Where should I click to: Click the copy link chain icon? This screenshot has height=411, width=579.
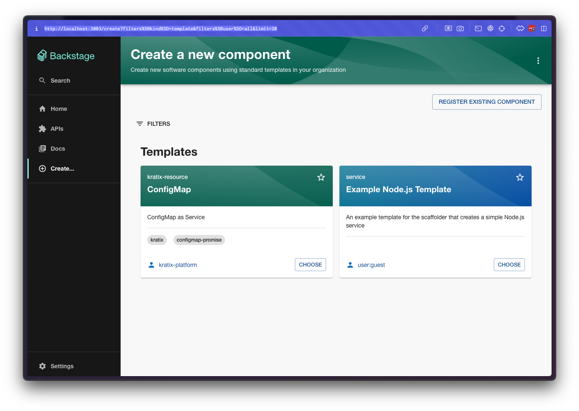point(425,29)
